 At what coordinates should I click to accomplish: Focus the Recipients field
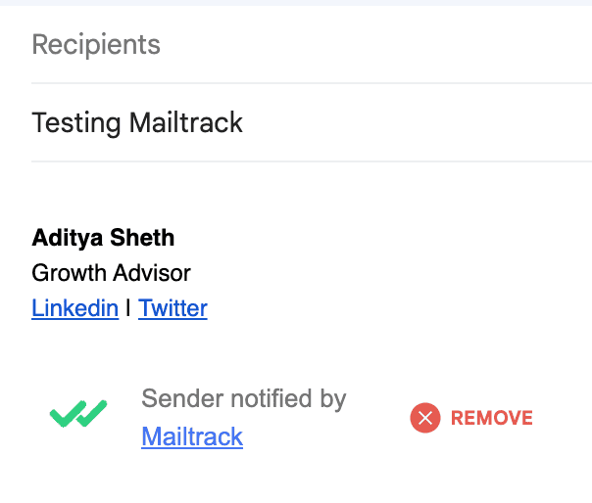click(312, 44)
